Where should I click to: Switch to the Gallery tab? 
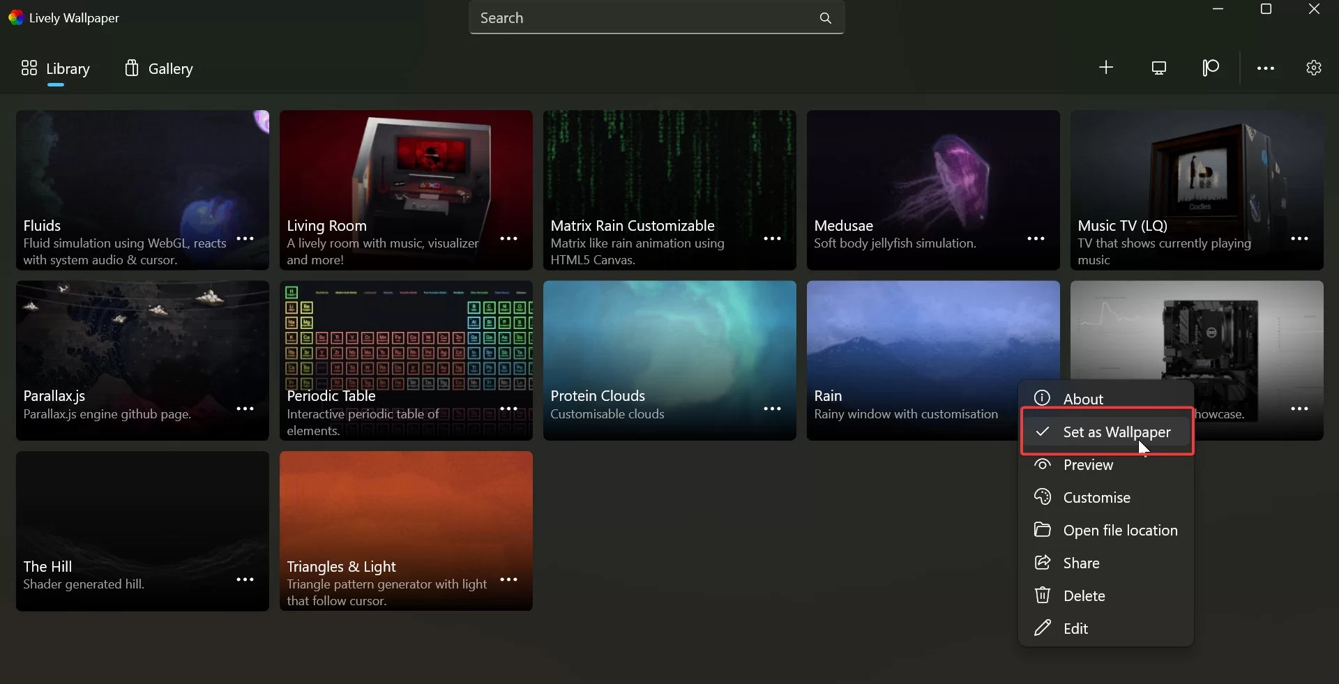(x=159, y=68)
